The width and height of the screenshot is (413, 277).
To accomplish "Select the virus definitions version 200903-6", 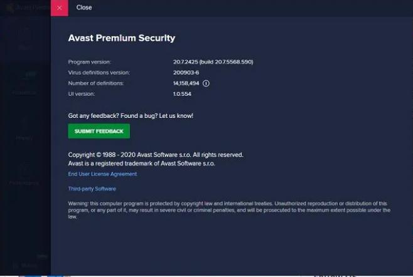I will click(186, 72).
